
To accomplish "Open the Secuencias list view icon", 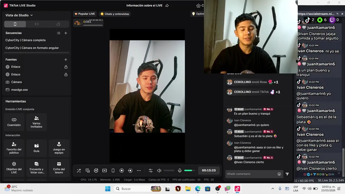I will (x=58, y=33).
